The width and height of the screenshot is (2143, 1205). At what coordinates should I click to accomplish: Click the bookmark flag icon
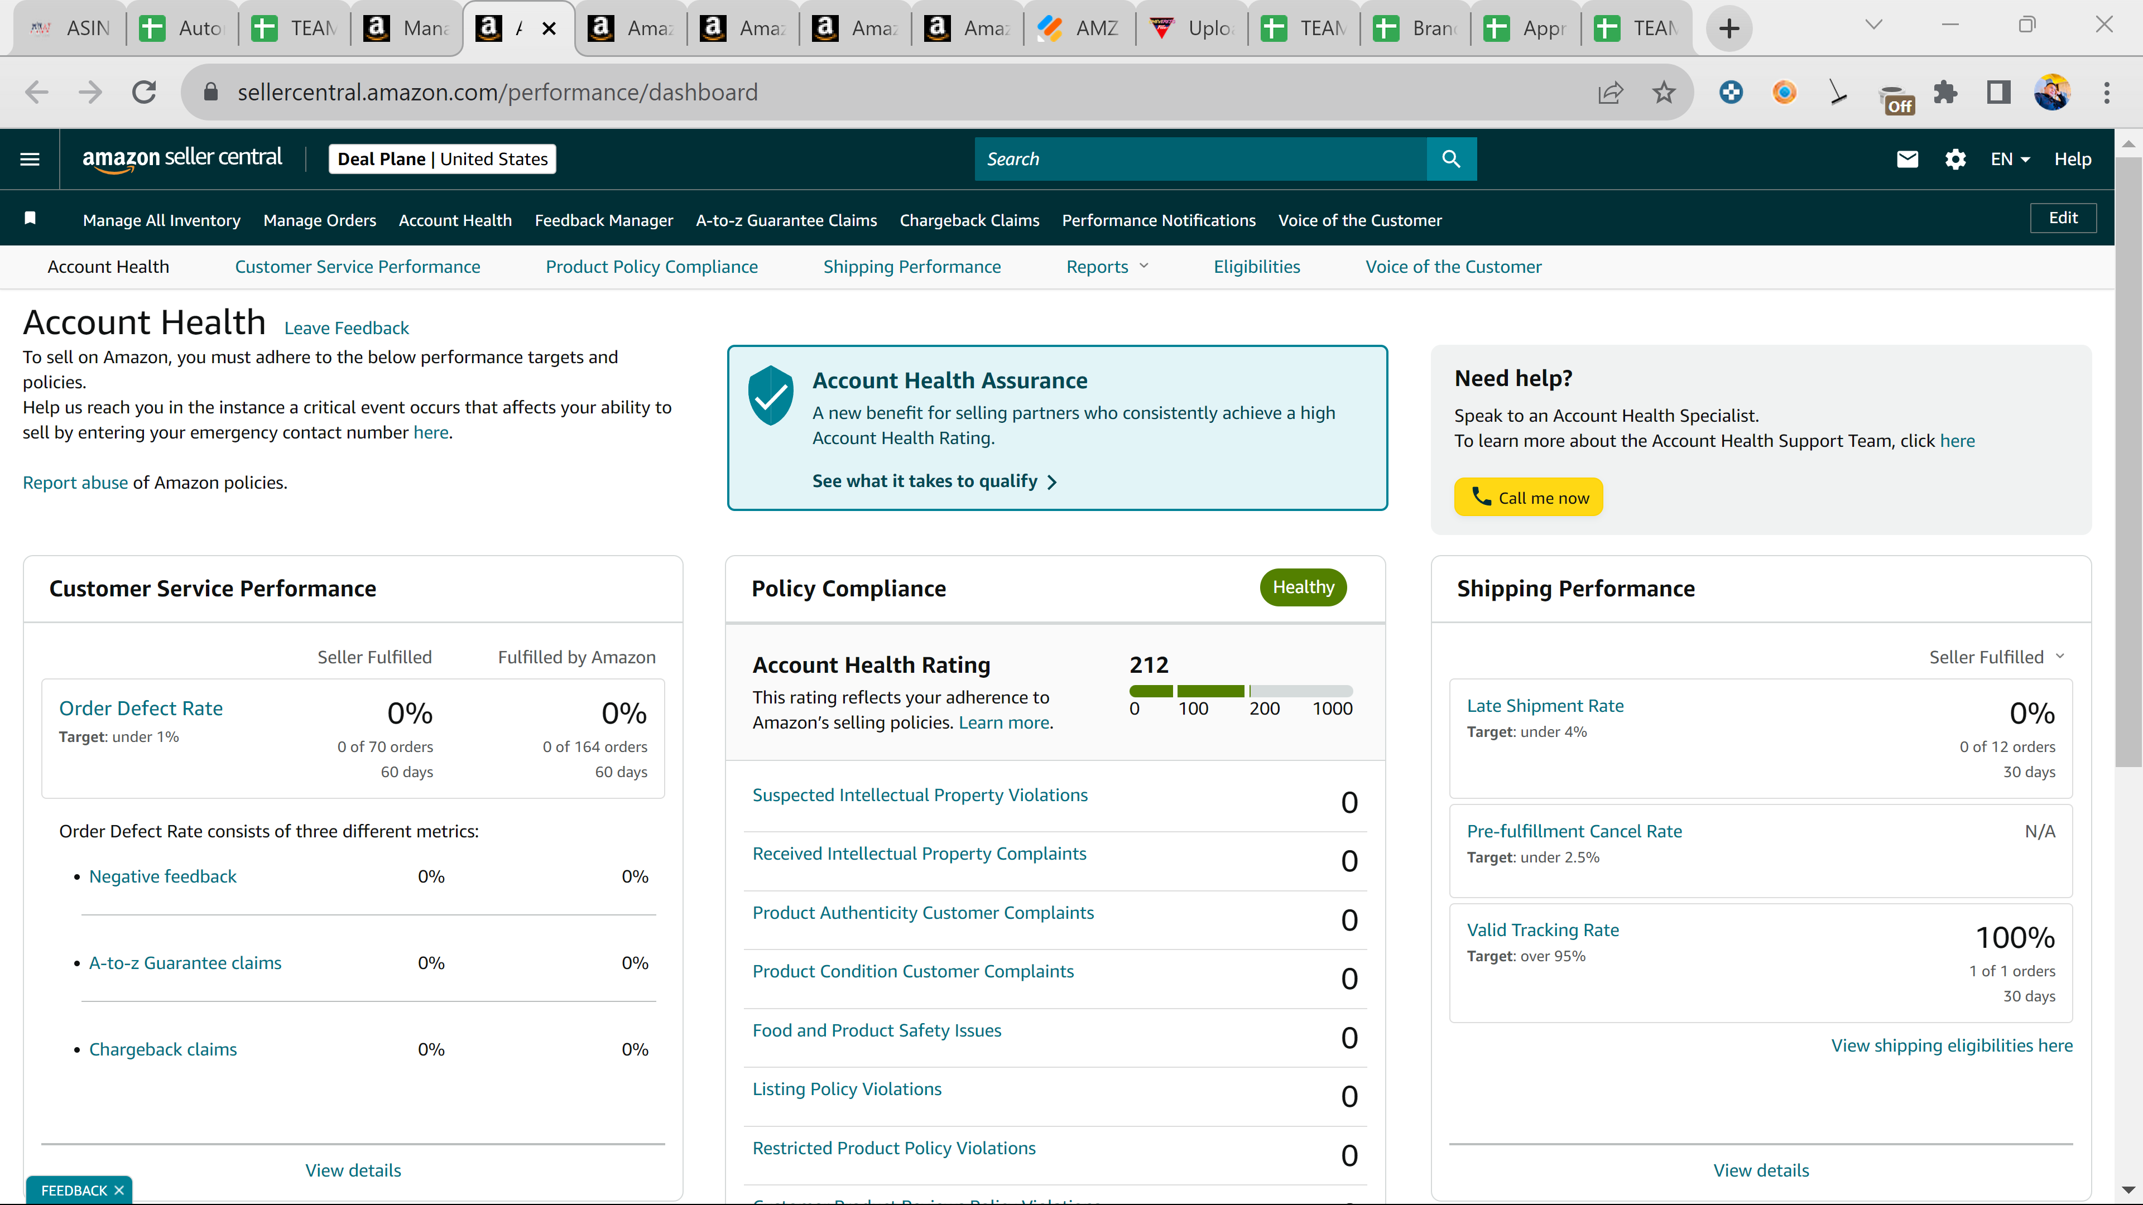[30, 218]
